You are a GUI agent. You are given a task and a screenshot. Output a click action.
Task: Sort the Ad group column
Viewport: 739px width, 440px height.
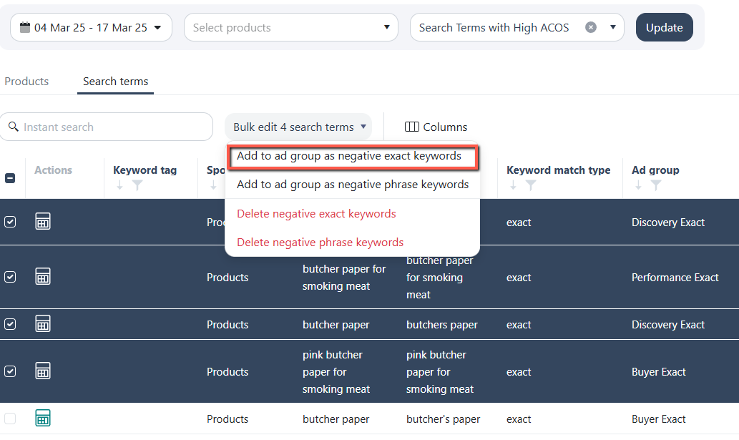pyautogui.click(x=638, y=185)
